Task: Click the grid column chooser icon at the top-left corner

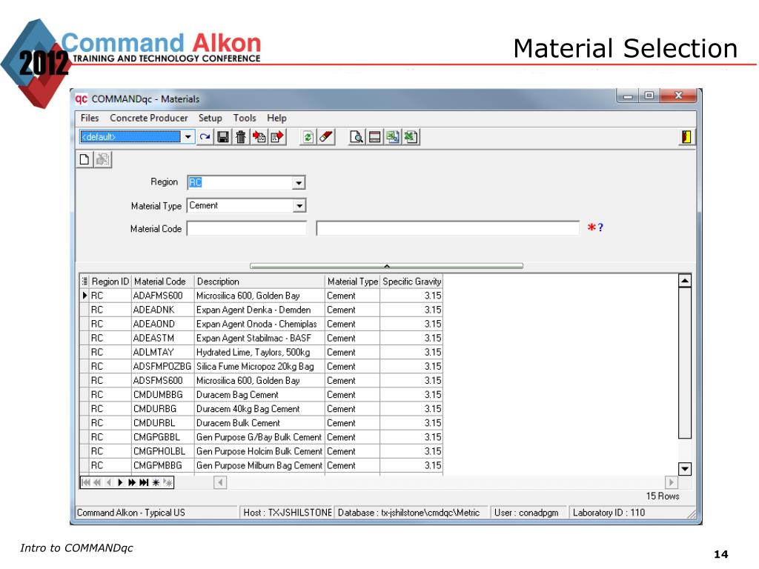Action: pyautogui.click(x=84, y=281)
